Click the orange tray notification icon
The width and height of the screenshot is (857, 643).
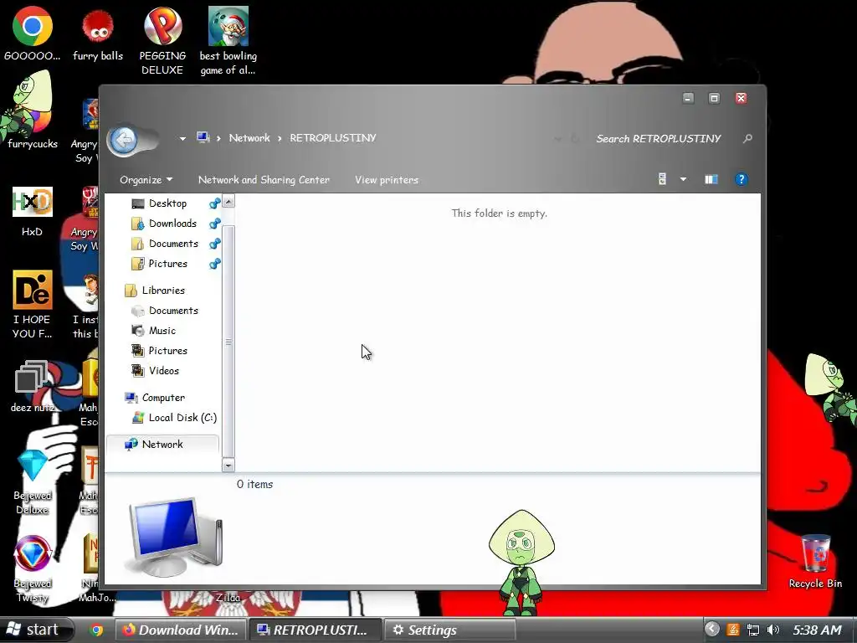(733, 630)
